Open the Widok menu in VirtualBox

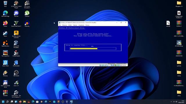pyautogui.click(x=70, y=25)
